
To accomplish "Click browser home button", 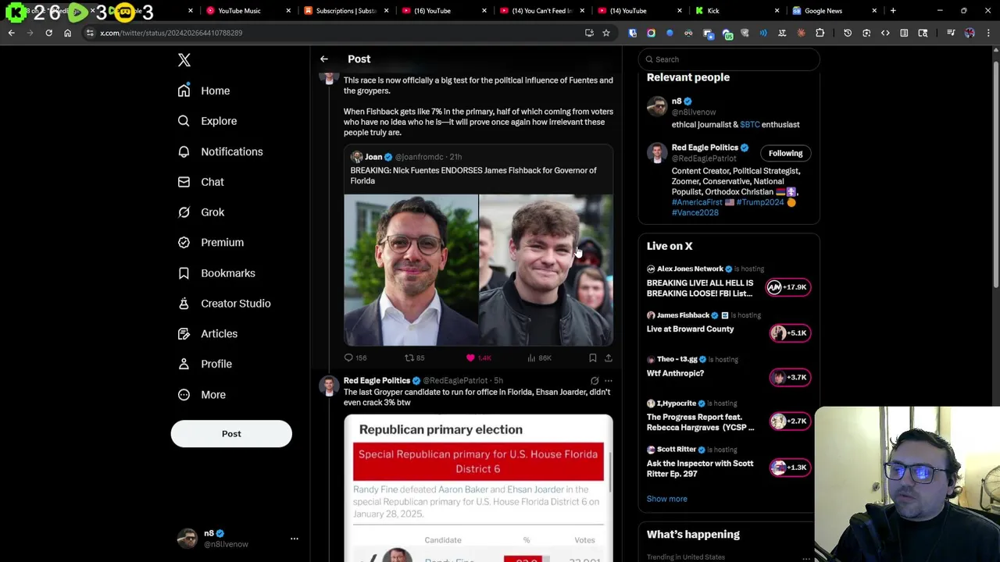I will point(67,33).
